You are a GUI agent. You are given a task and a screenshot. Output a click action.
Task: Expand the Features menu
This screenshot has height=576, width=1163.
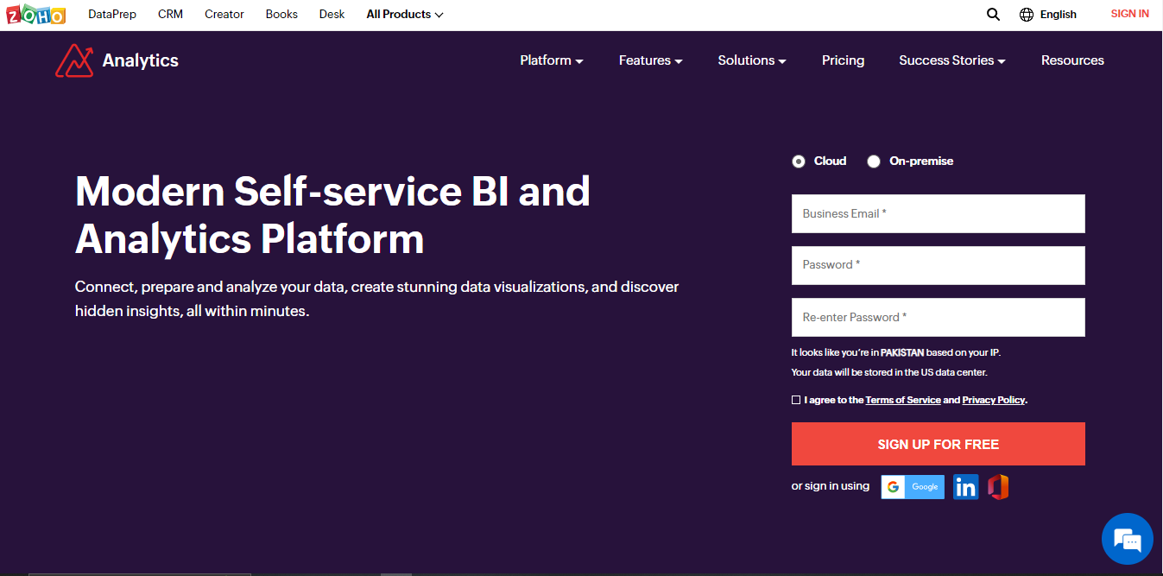[x=651, y=60]
